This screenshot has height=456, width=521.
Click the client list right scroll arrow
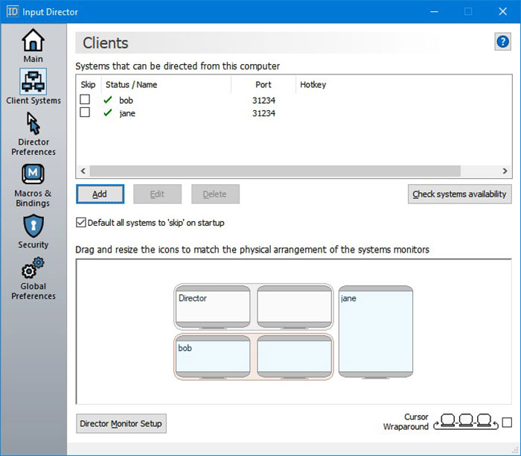[x=505, y=171]
